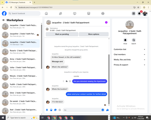Reply arrow beside 'Are you intrested' message
Image resolution: width=151 pixels, height=120 pixels.
66,81
